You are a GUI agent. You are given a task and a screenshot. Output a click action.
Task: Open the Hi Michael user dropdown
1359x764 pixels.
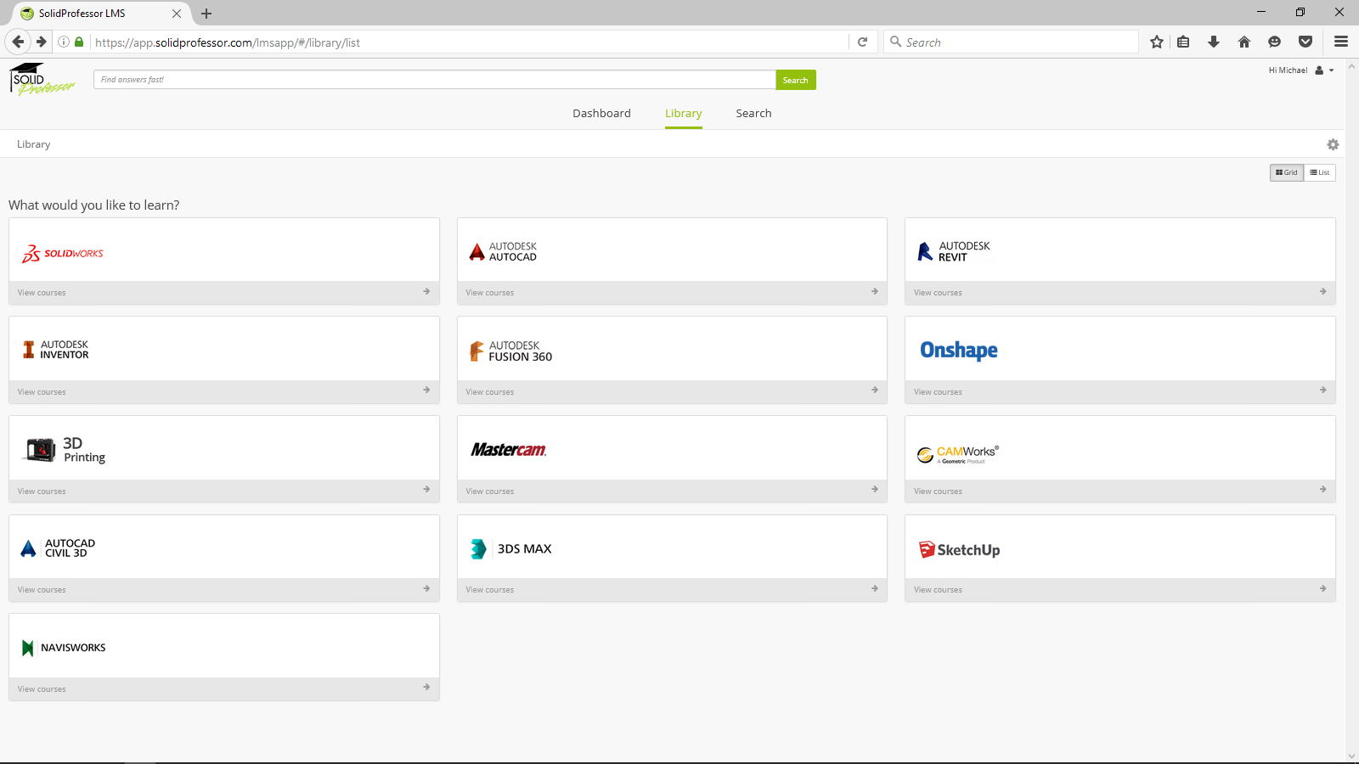pyautogui.click(x=1301, y=70)
